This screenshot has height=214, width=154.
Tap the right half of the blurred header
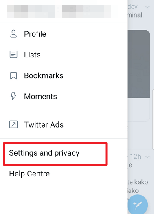pos(86,11)
